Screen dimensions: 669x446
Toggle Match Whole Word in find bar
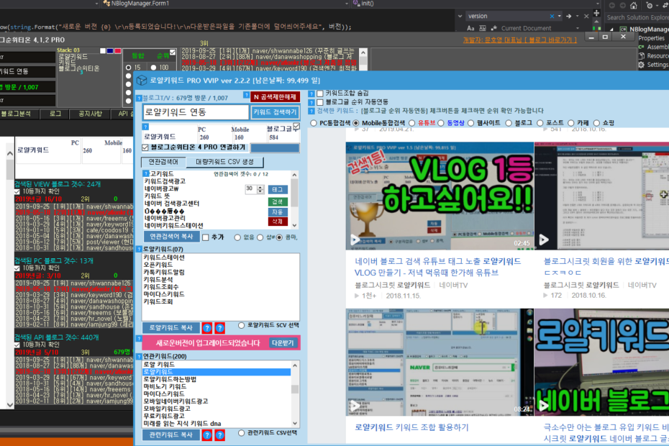[483, 28]
